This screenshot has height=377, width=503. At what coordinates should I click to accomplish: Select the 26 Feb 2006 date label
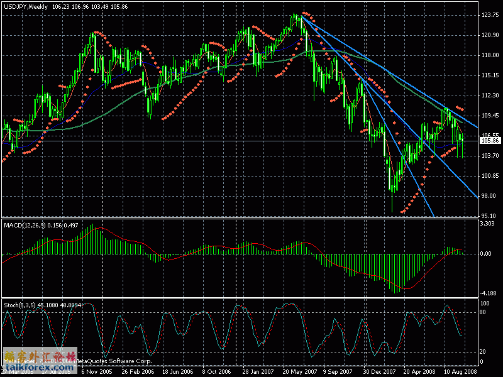click(138, 372)
